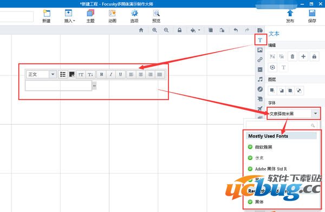Undo the last action

point(236,30)
